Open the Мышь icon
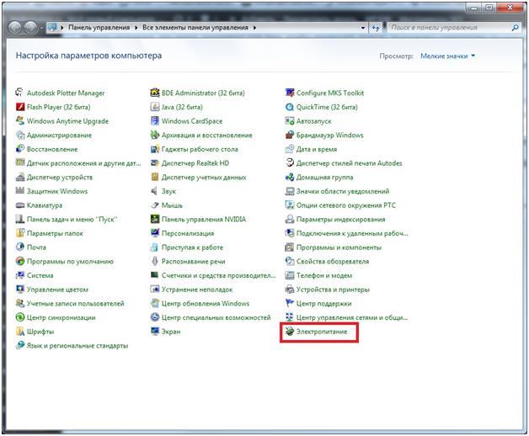The width and height of the screenshot is (529, 436). 154,205
